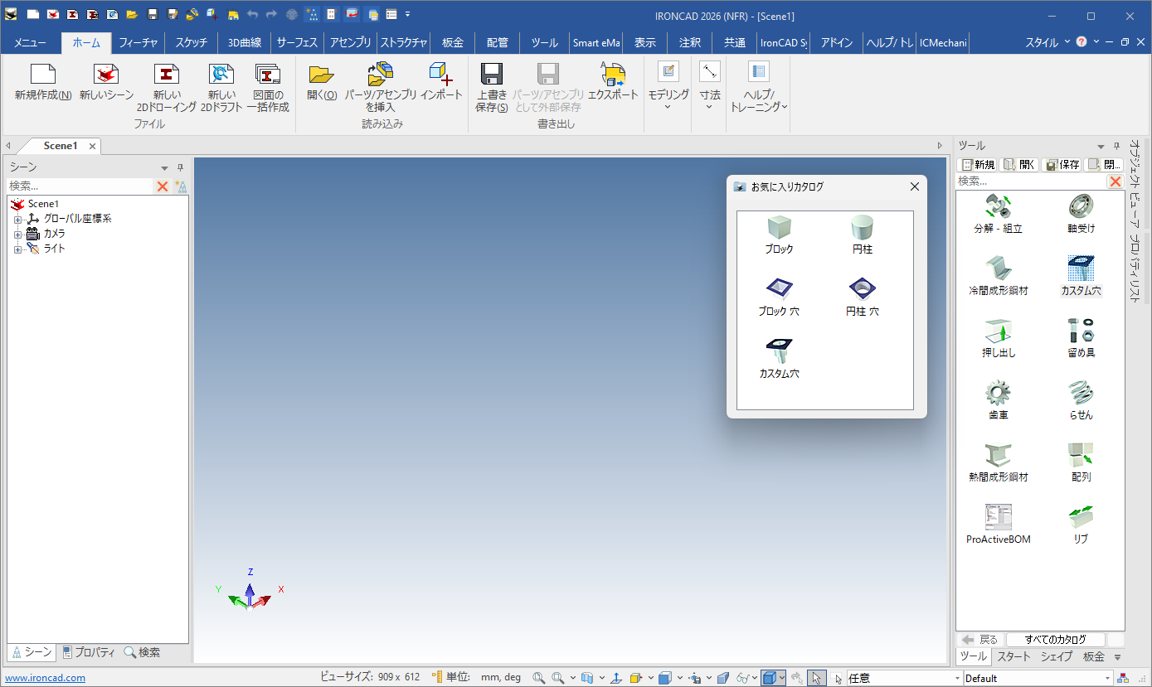Click the すべてのカタログ button

click(x=1057, y=639)
